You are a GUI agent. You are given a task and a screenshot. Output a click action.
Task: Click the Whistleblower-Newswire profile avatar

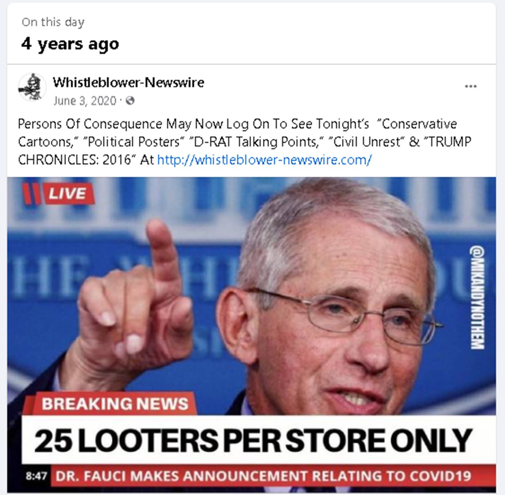(32, 87)
